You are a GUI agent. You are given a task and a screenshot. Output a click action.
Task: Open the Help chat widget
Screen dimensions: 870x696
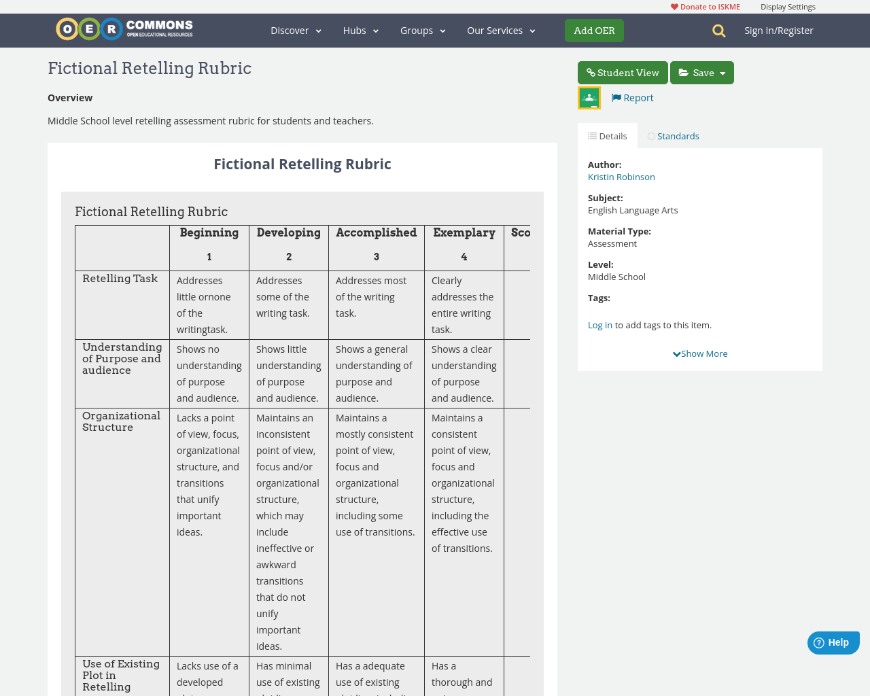tap(833, 642)
